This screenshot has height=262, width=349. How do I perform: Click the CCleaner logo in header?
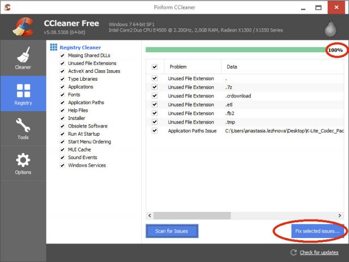(23, 27)
